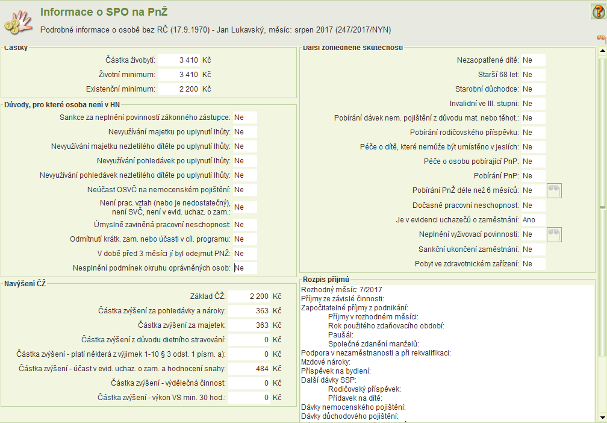
Task: Click the small glasses icon below help
Action: tap(601, 39)
